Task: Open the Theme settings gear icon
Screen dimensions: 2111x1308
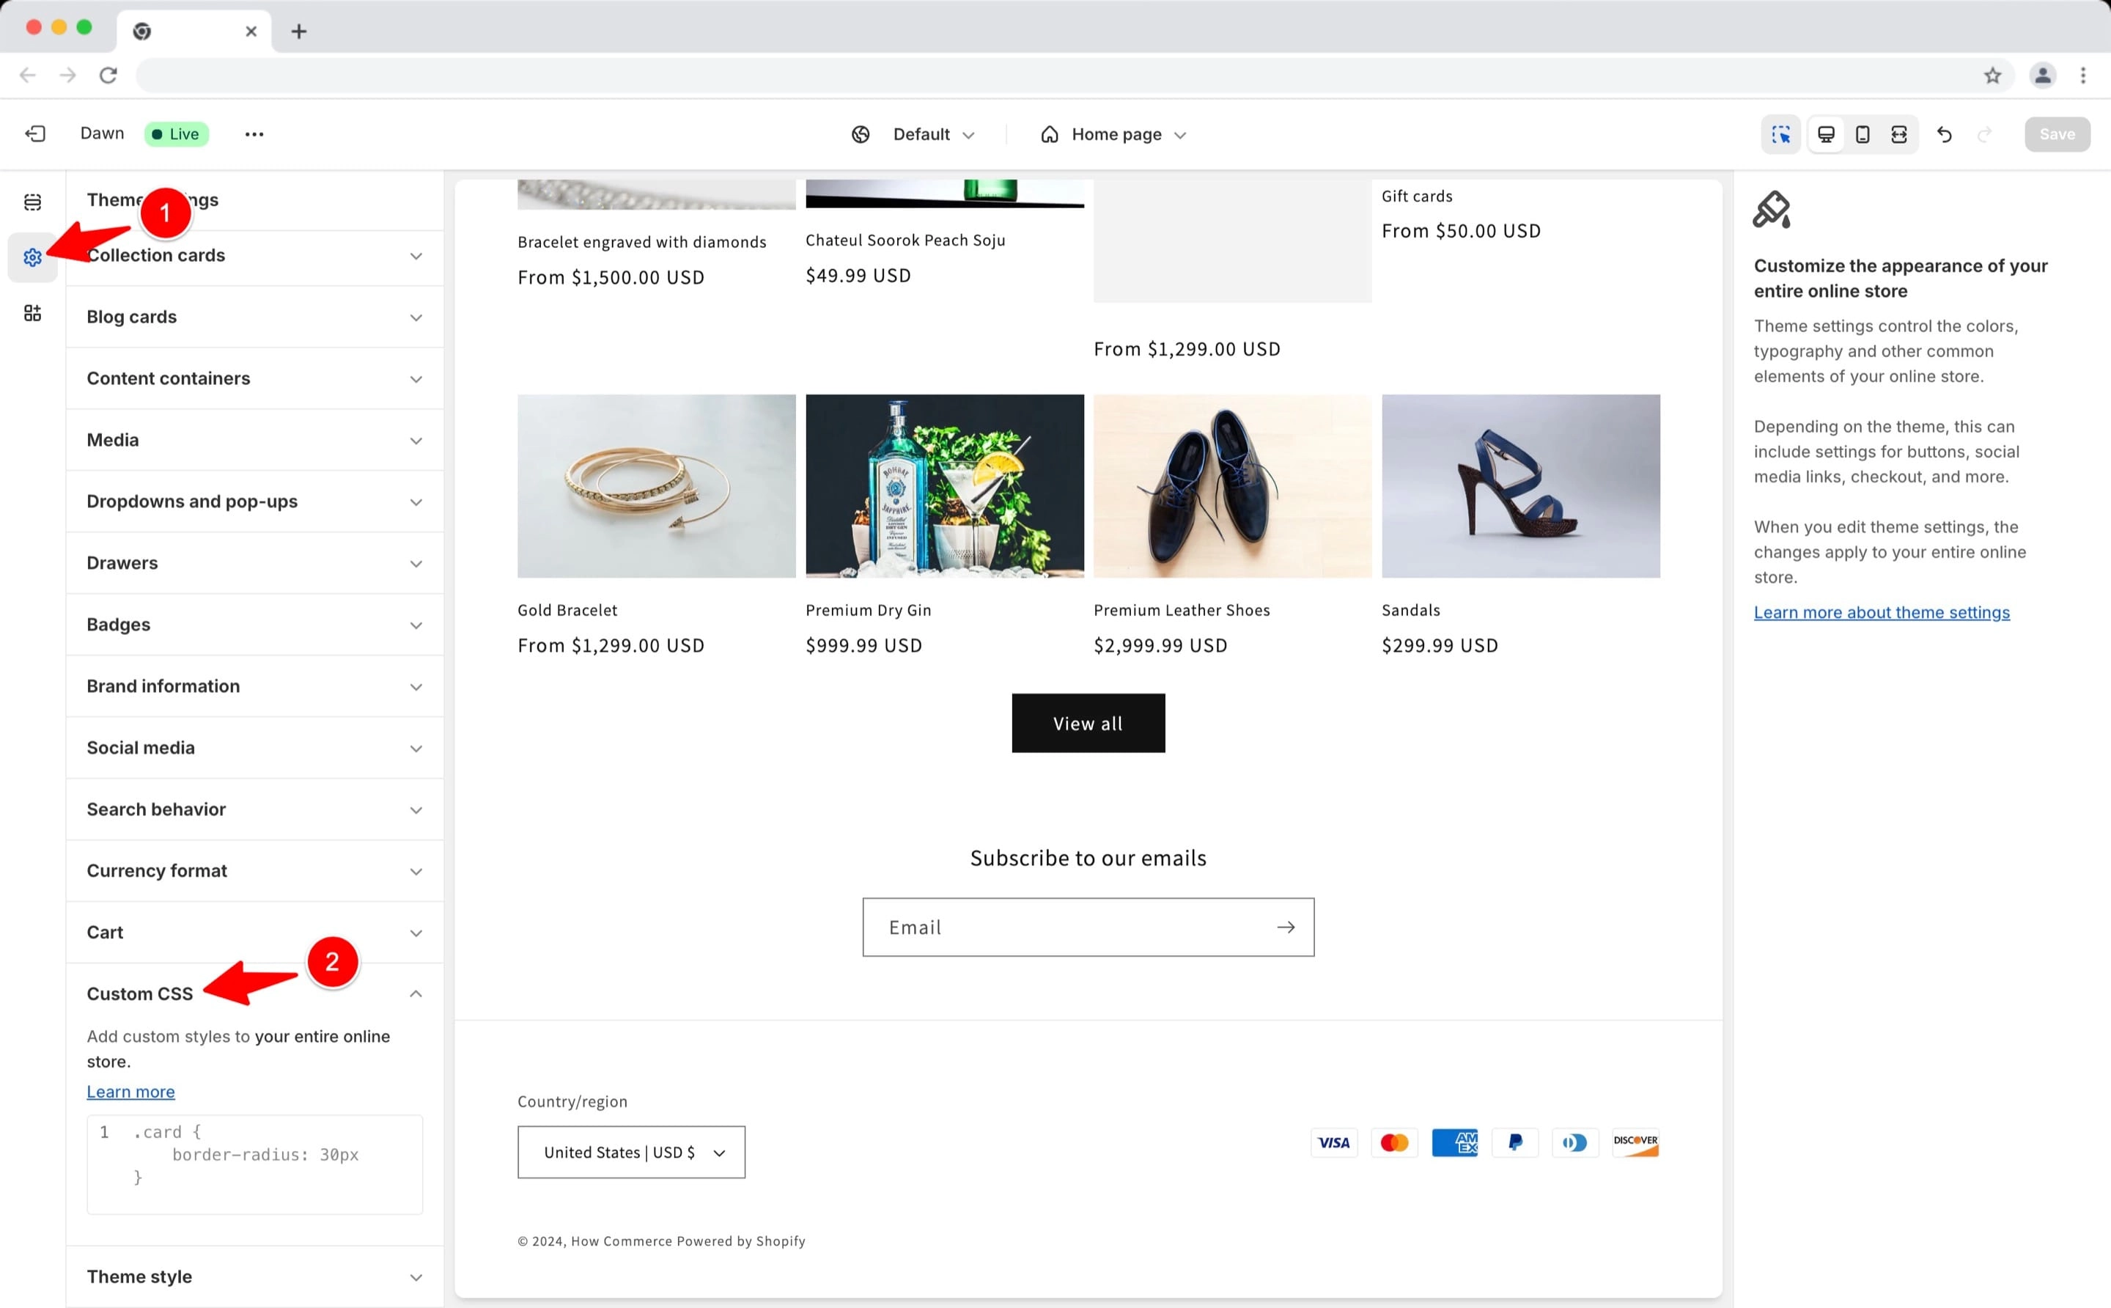Action: tap(33, 257)
